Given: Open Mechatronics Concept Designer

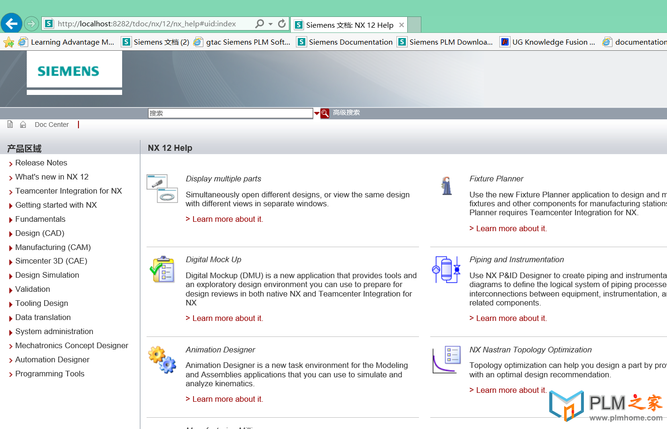Looking at the screenshot, I should click(71, 346).
